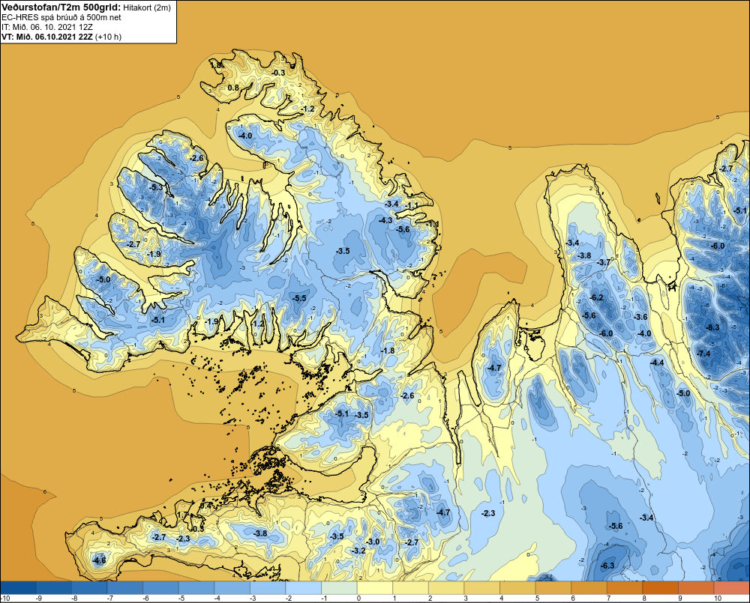Select the -3.0 temperature value

pyautogui.click(x=373, y=542)
